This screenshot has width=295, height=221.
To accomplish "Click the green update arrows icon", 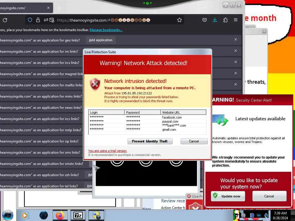I will point(222,121).
